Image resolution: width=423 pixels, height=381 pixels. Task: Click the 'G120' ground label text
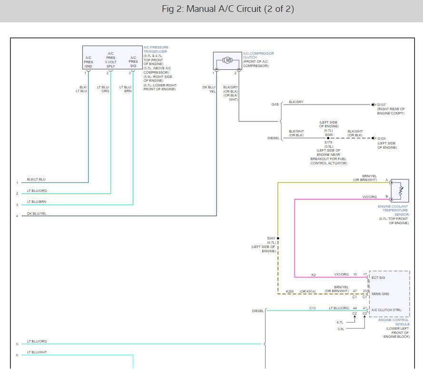point(382,138)
